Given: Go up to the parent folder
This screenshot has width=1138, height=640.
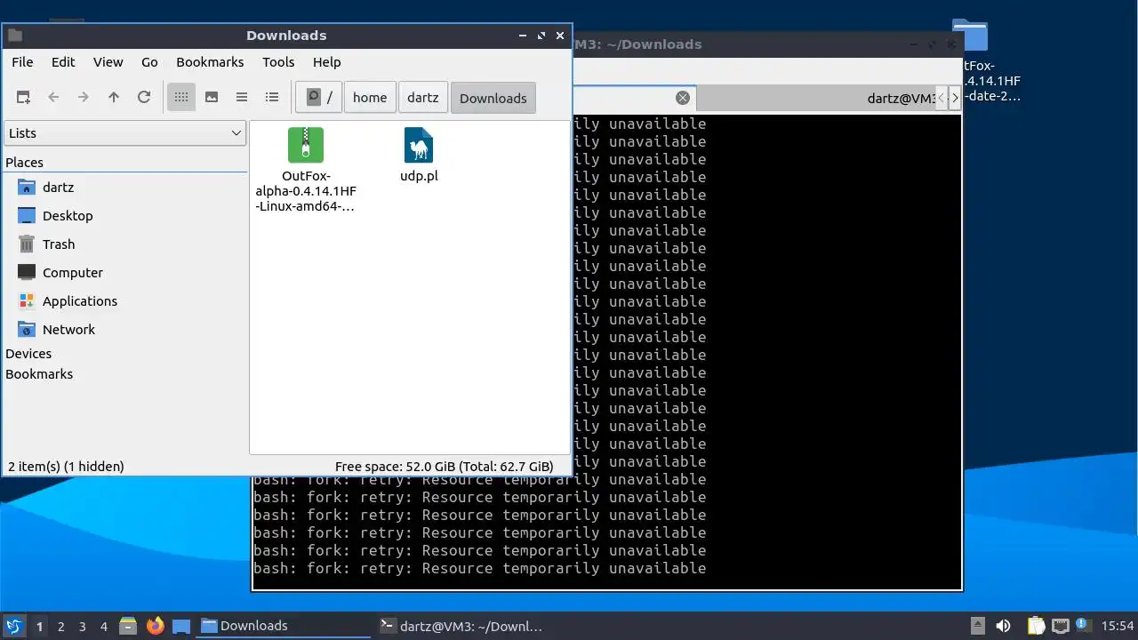Looking at the screenshot, I should click(x=114, y=98).
